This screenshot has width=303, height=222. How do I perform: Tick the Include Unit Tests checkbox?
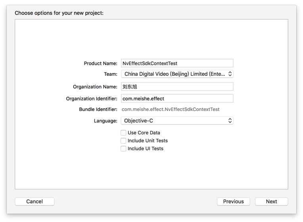point(123,141)
